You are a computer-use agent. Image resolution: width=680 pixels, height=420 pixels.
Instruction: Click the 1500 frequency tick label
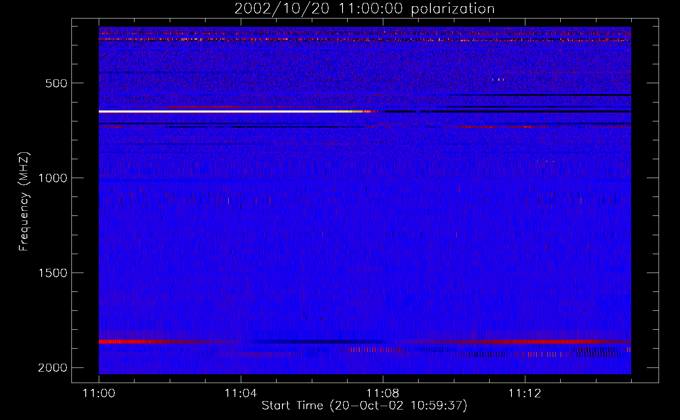click(x=53, y=273)
